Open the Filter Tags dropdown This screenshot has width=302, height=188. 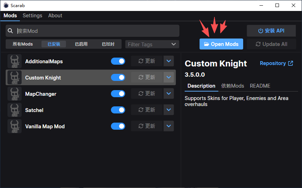tap(152, 44)
